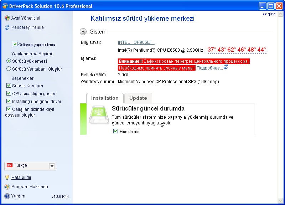Click the 2.0Gb memory value
Viewport: 285px width, 205px height.
click(124, 75)
